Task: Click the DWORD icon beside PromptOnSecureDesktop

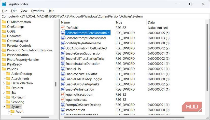Action: (x=63, y=105)
